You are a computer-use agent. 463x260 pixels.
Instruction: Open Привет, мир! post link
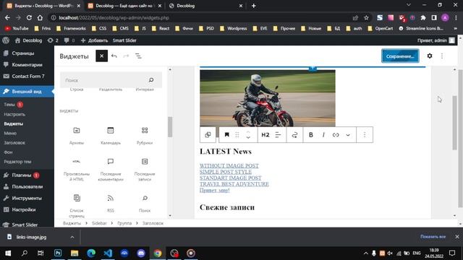click(215, 191)
